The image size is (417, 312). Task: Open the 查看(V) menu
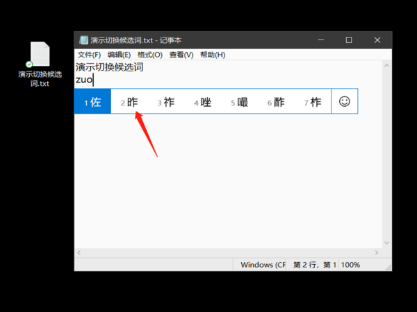point(181,55)
